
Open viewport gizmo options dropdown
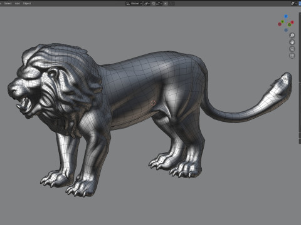pyautogui.click(x=294, y=3)
